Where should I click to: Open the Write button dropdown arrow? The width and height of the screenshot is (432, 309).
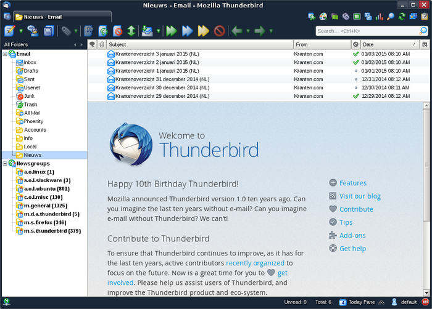[21, 31]
